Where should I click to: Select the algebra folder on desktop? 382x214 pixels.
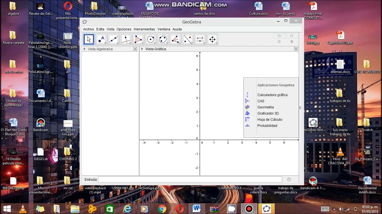point(13,9)
